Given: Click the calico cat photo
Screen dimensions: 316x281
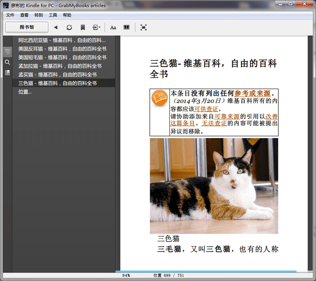Looking at the screenshot, I should tap(214, 186).
